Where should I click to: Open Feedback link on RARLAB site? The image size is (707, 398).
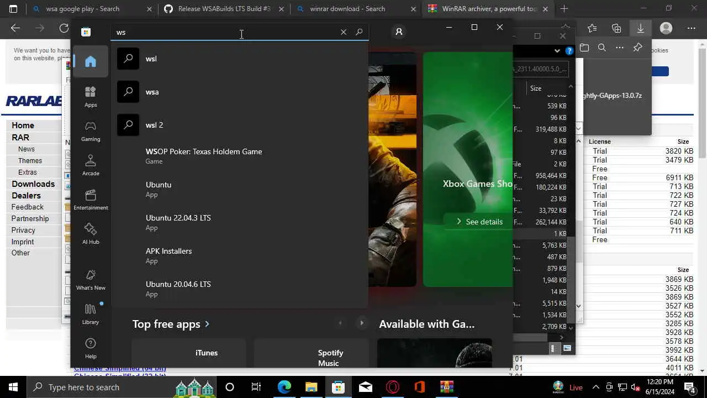tap(27, 207)
